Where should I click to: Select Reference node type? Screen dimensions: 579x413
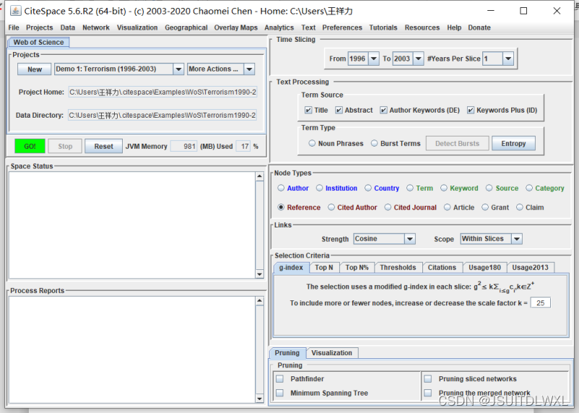281,207
